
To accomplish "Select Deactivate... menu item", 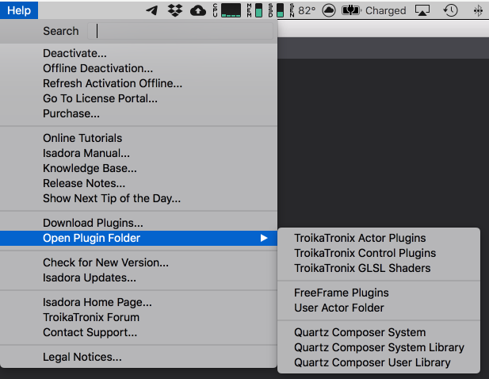I will click(139, 53).
